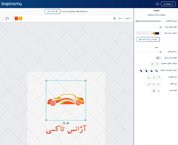
Task: Click the سایر section label
Action: (x=156, y=47)
